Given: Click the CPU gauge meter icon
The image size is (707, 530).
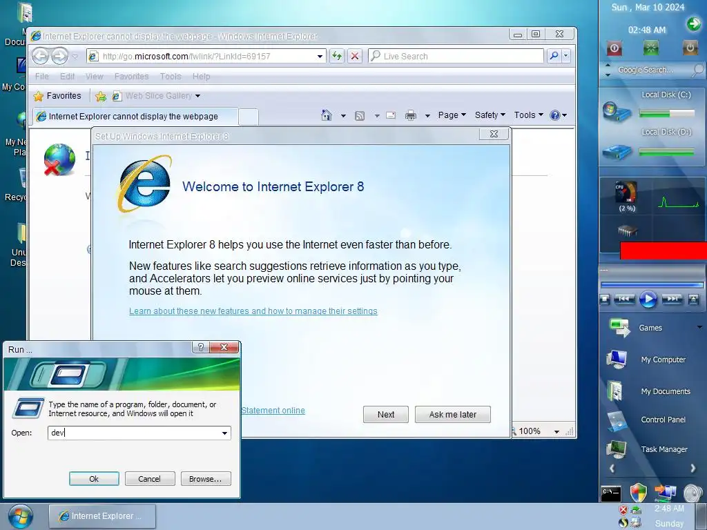Looking at the screenshot, I should click(626, 193).
